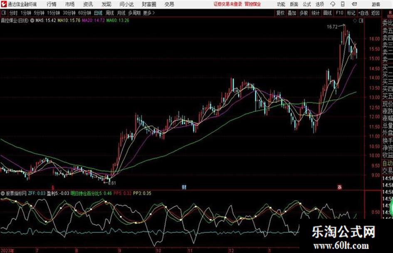Click the 盈利5: -0.03 indicator value
Screen dimensions: 393x253
click(x=58, y=193)
